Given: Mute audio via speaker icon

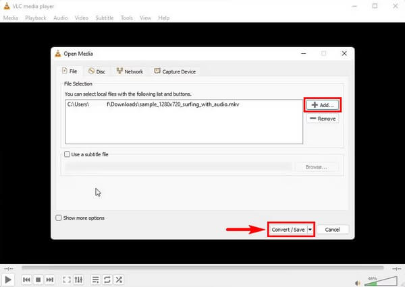Looking at the screenshot, I should click(x=358, y=283).
